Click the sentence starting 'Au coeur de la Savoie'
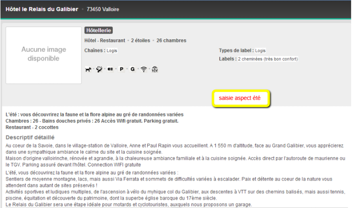The width and height of the screenshot is (352, 208). pyautogui.click(x=174, y=146)
